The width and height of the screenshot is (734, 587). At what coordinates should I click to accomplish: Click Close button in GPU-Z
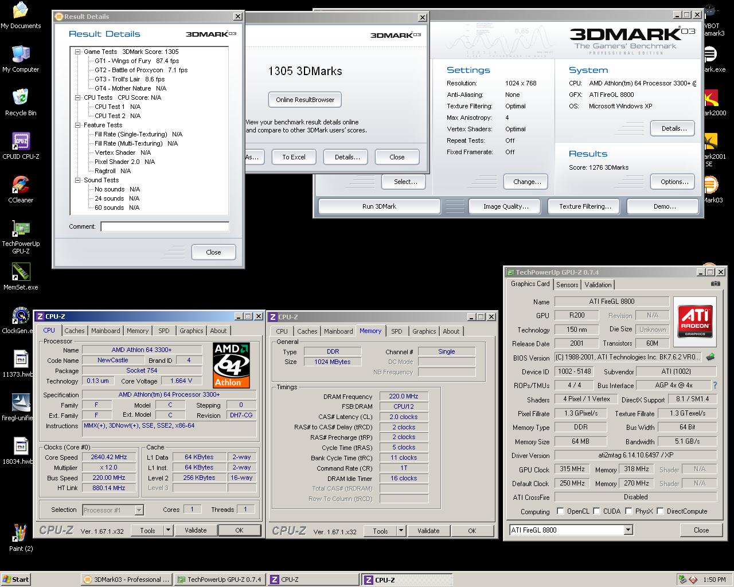[701, 530]
